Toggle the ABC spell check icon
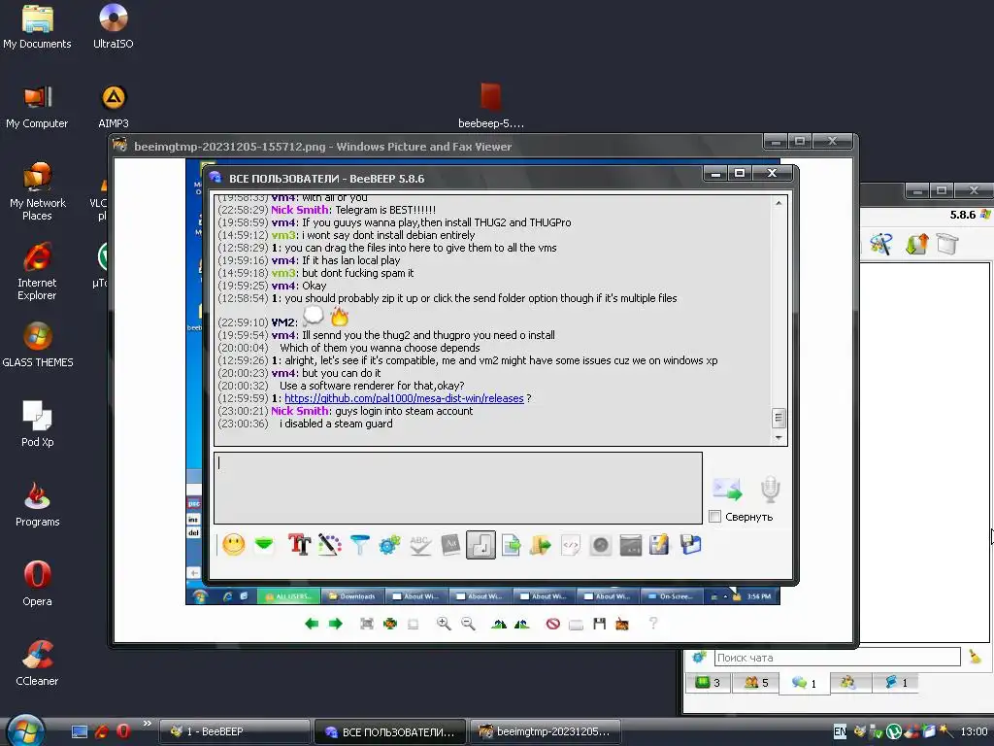Image resolution: width=994 pixels, height=746 pixels. tap(420, 545)
